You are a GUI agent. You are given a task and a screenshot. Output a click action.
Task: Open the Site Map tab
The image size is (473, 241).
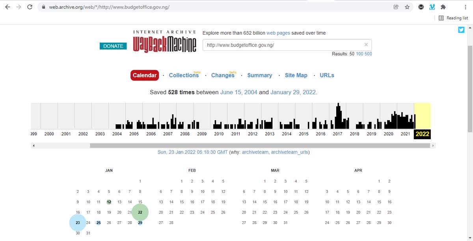[x=296, y=75]
